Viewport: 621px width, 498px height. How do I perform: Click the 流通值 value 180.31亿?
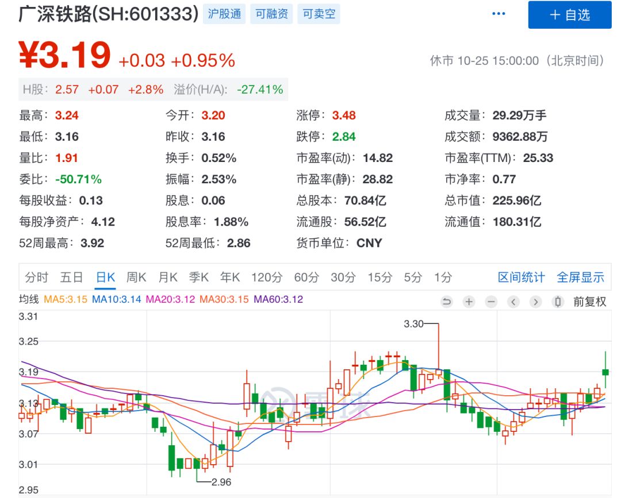coord(516,222)
